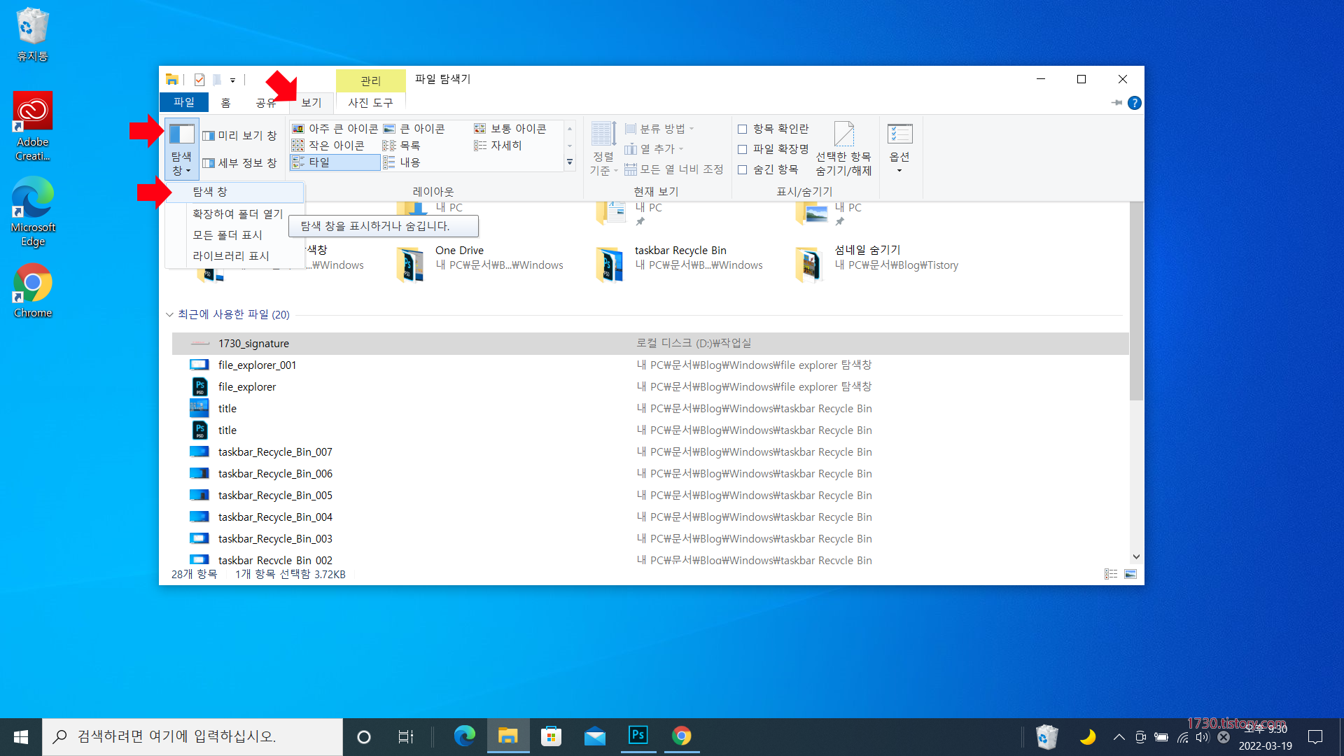Open Photoshop from the taskbar
The height and width of the screenshot is (756, 1344).
pyautogui.click(x=638, y=736)
